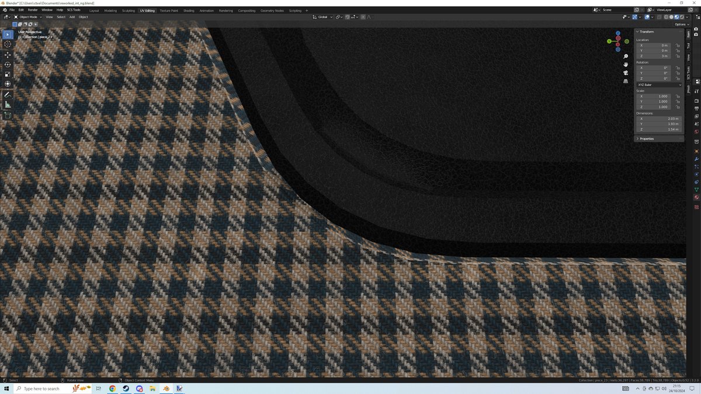Open the editor type dropdown

click(x=7, y=17)
